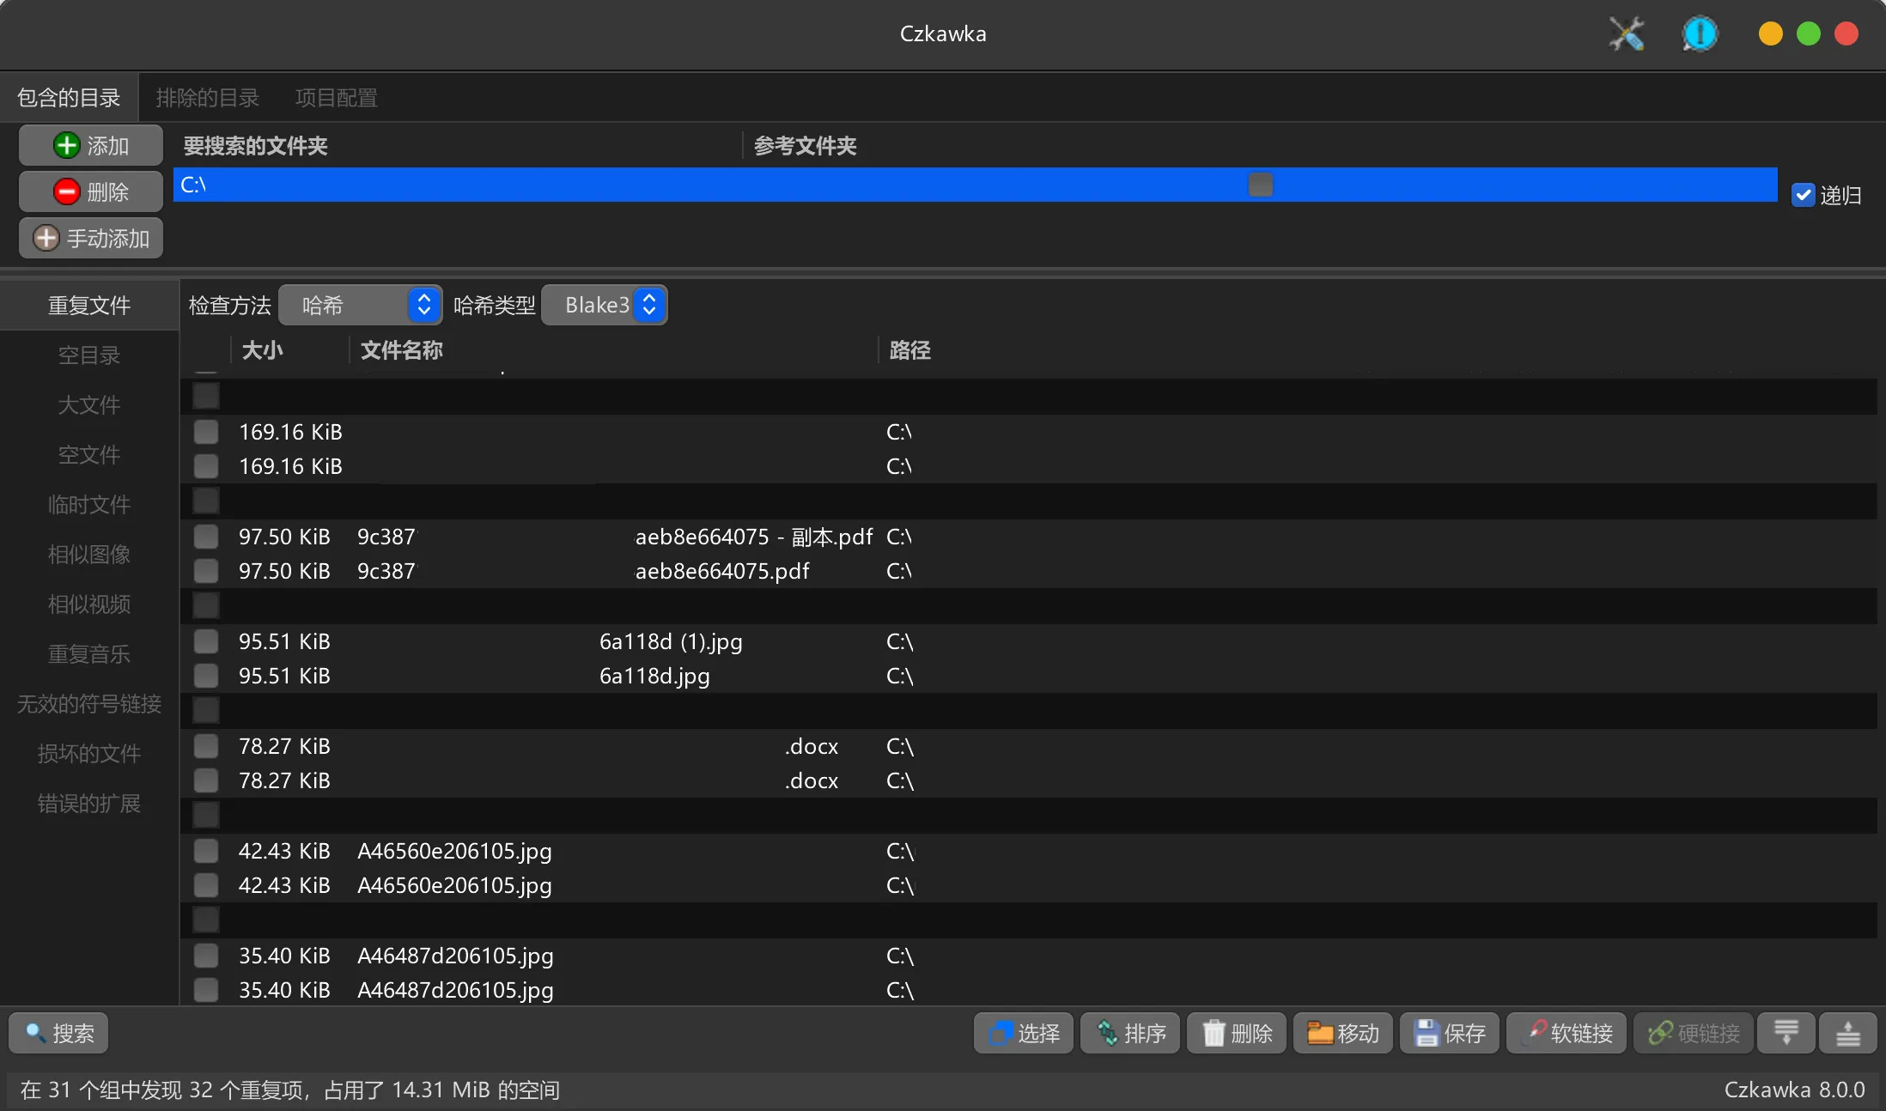This screenshot has height=1111, width=1886.
Task: Check the first 78.27 KiB docx checkbox
Action: 206,746
